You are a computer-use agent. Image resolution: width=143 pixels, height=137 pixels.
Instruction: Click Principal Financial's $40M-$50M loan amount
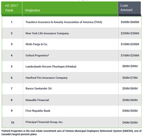[x=130, y=122]
